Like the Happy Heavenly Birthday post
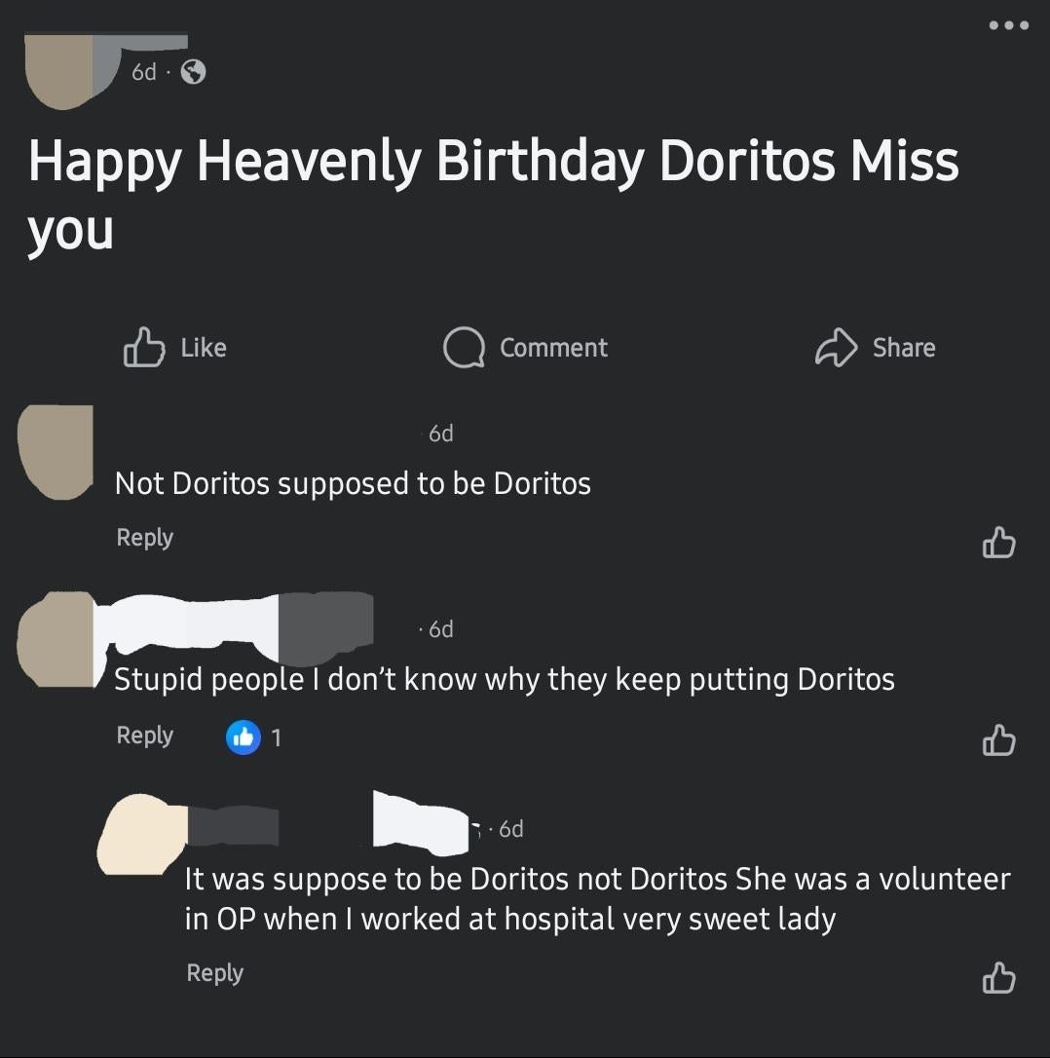The image size is (1050, 1058). (175, 348)
